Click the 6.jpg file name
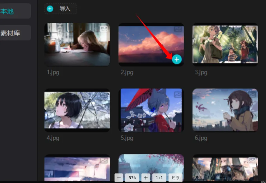Image resolution: width=266 pixels, height=183 pixels. click(x=201, y=138)
